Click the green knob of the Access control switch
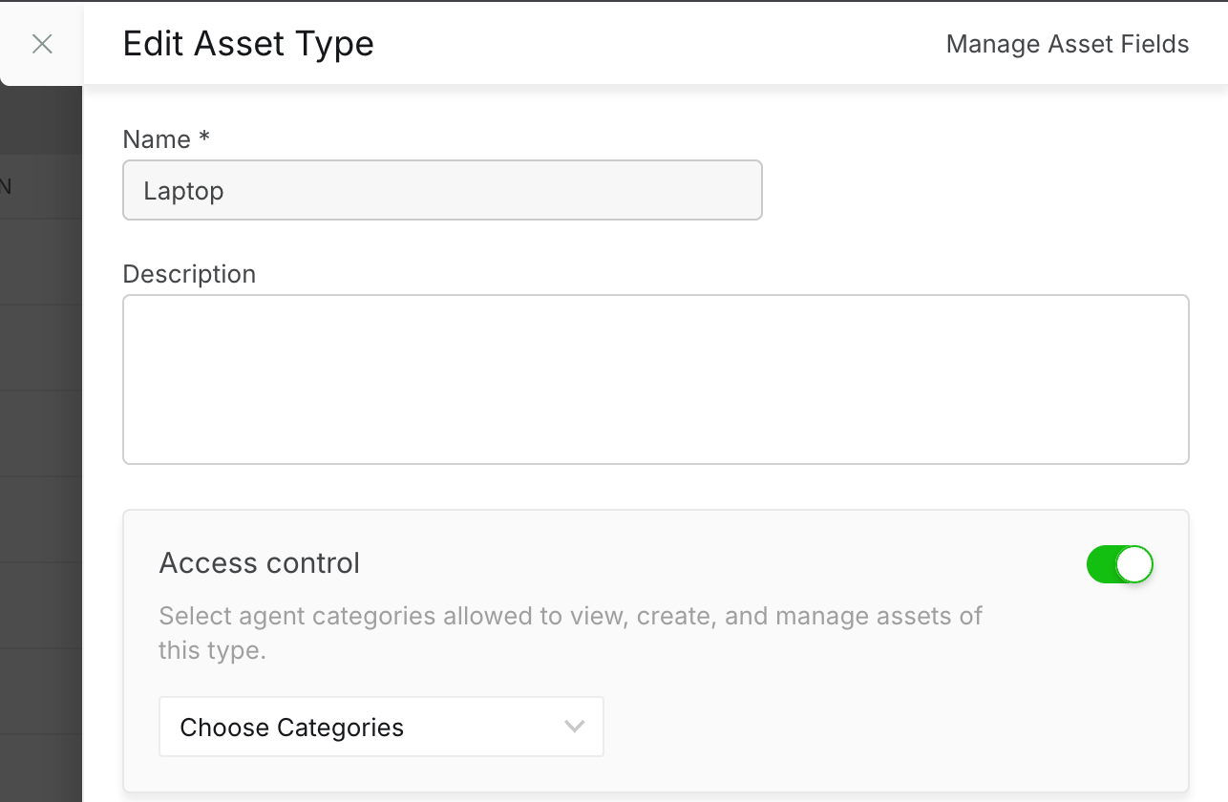Screen dimensions: 1228x802 [x=1133, y=564]
